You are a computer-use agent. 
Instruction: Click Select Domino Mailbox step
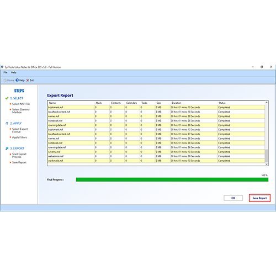[20, 111]
